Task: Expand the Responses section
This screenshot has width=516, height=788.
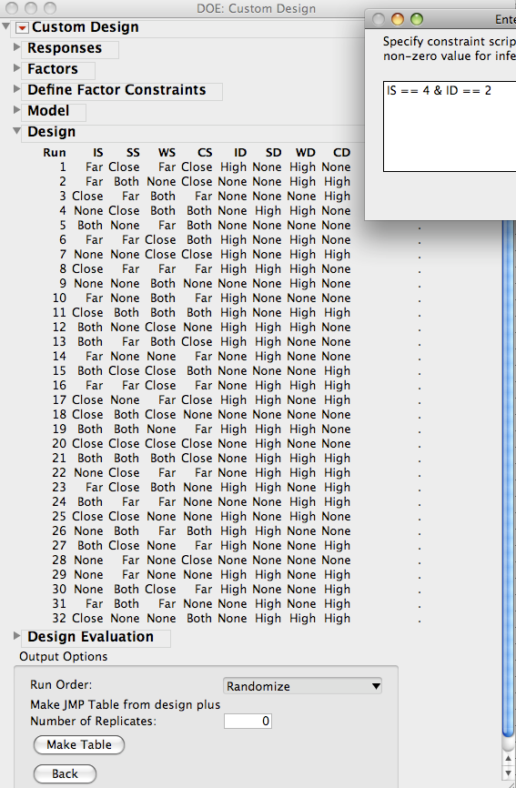Action: (16, 47)
